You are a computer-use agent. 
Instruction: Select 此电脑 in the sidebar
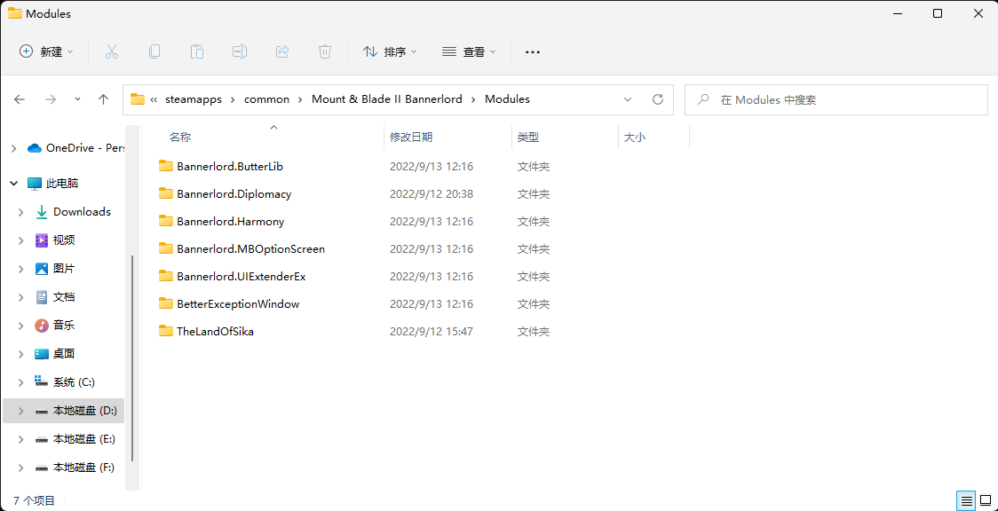coord(64,184)
